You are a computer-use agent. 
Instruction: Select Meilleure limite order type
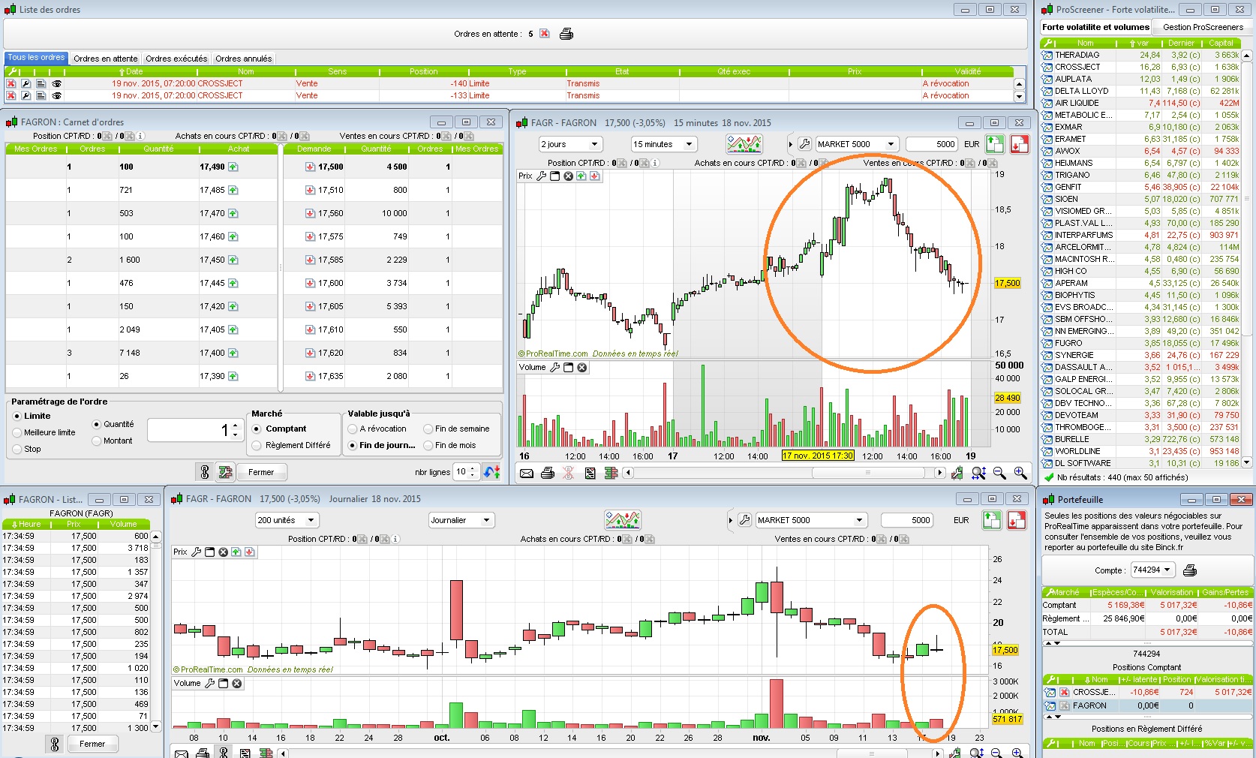[x=17, y=432]
